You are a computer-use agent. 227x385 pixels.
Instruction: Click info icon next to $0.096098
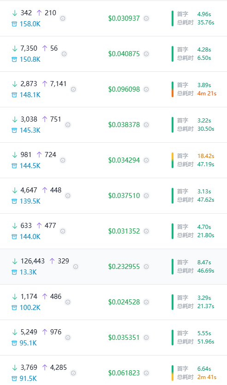point(146,89)
